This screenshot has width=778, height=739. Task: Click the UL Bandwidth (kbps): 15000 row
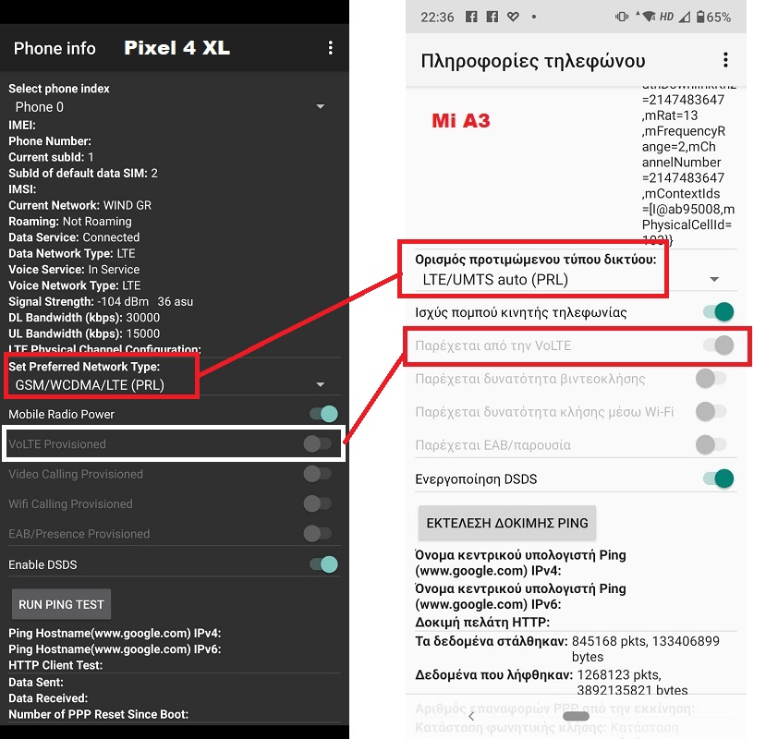84,333
